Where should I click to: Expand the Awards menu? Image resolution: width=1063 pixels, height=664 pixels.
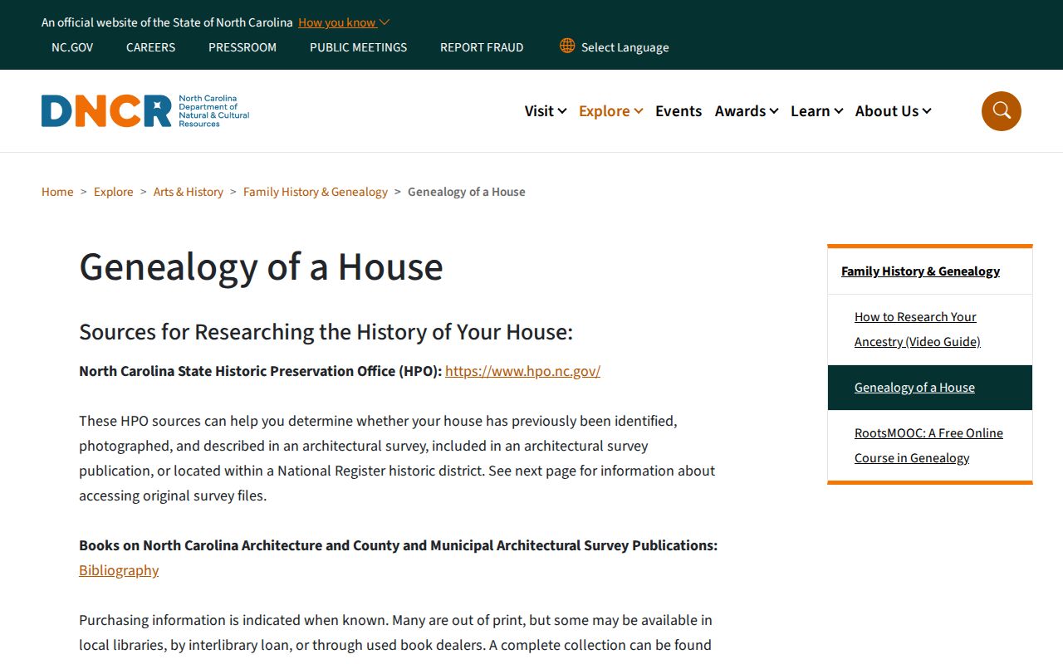[x=747, y=111]
